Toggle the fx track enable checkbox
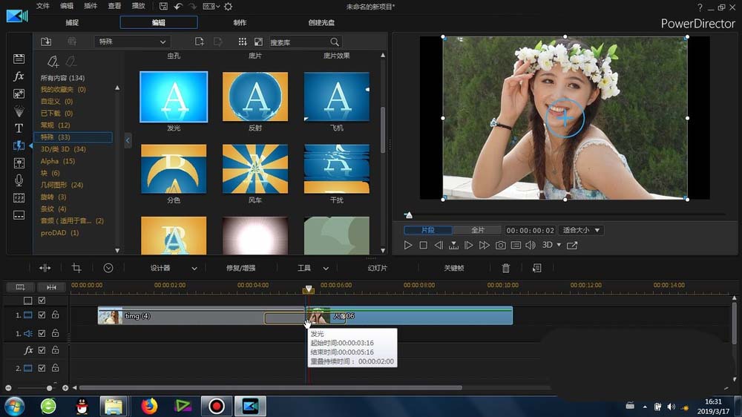The image size is (742, 417). click(42, 350)
